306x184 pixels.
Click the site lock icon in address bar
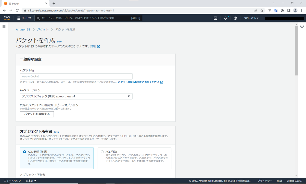click(25, 10)
